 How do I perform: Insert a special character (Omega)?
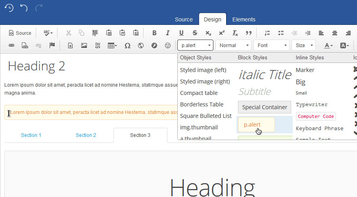pyautogui.click(x=127, y=45)
